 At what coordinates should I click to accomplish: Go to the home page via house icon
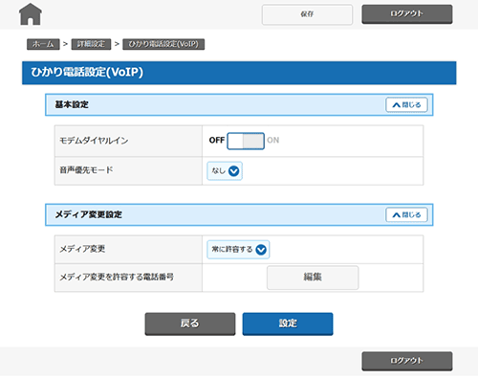pyautogui.click(x=31, y=14)
